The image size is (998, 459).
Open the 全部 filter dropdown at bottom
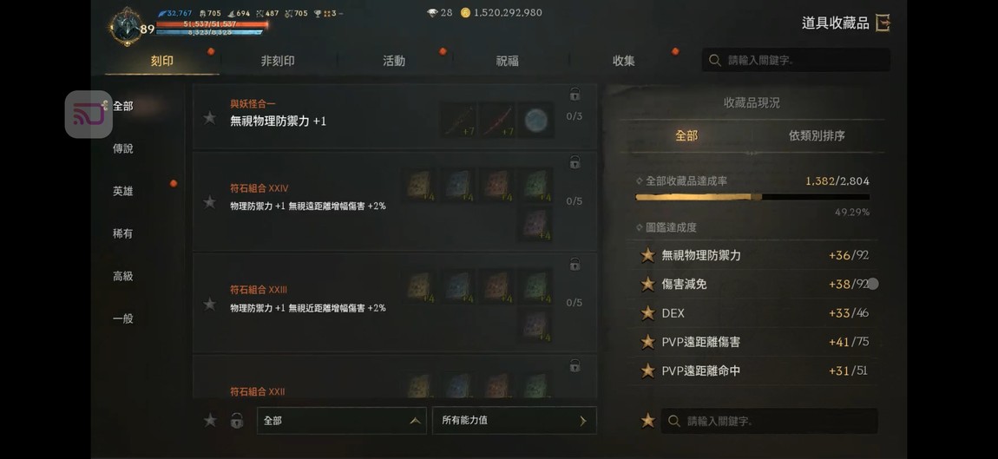pos(342,420)
